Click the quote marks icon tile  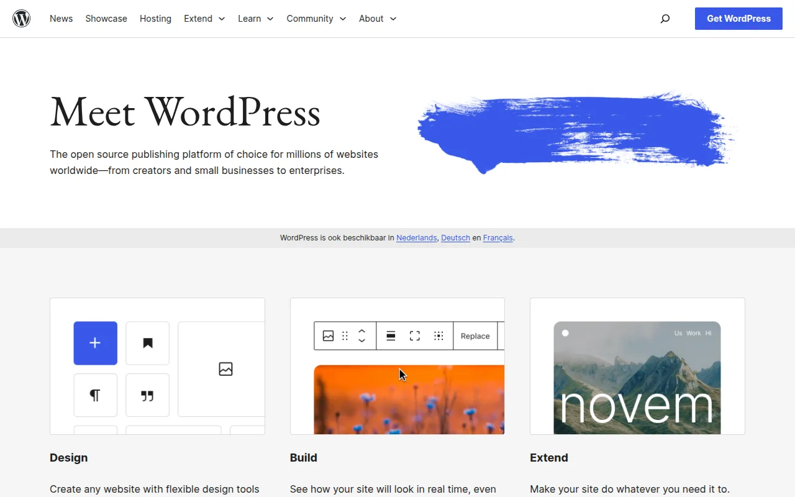click(147, 395)
